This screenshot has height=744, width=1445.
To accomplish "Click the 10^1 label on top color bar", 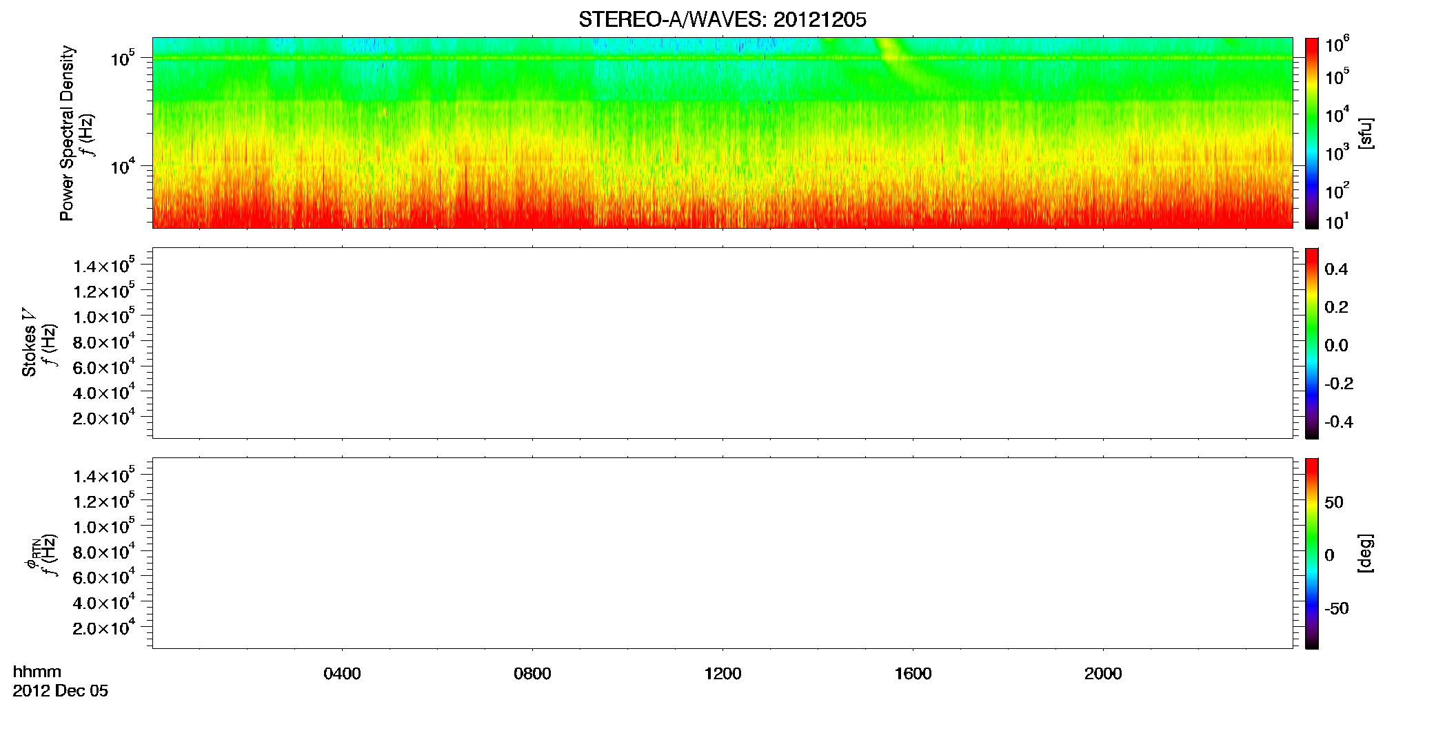I will click(x=1336, y=221).
